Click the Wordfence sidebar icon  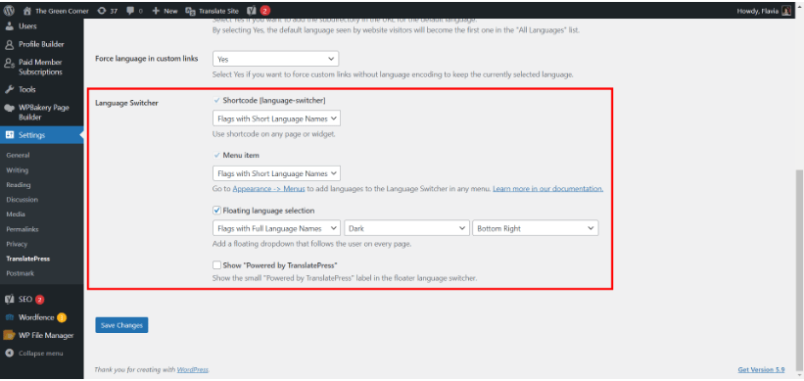tap(9, 318)
